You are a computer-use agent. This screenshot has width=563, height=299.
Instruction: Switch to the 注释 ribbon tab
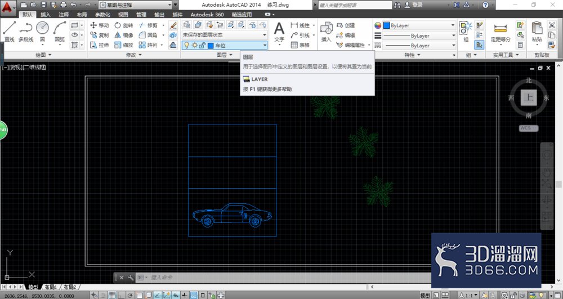click(x=64, y=15)
